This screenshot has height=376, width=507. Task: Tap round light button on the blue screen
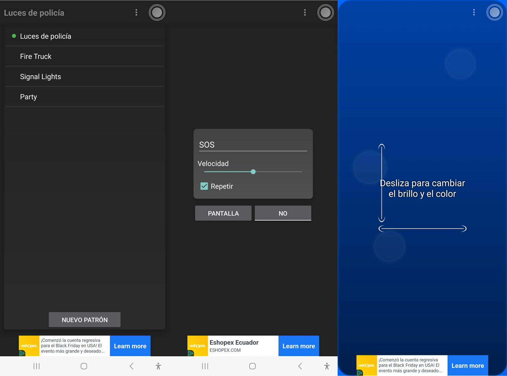tap(494, 13)
